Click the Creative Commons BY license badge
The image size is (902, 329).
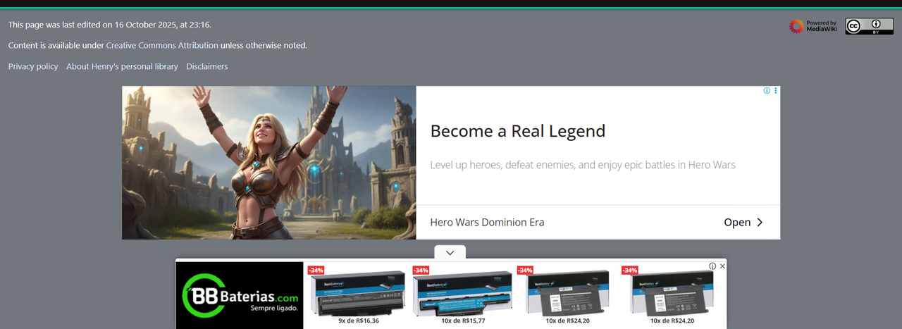[x=870, y=27]
